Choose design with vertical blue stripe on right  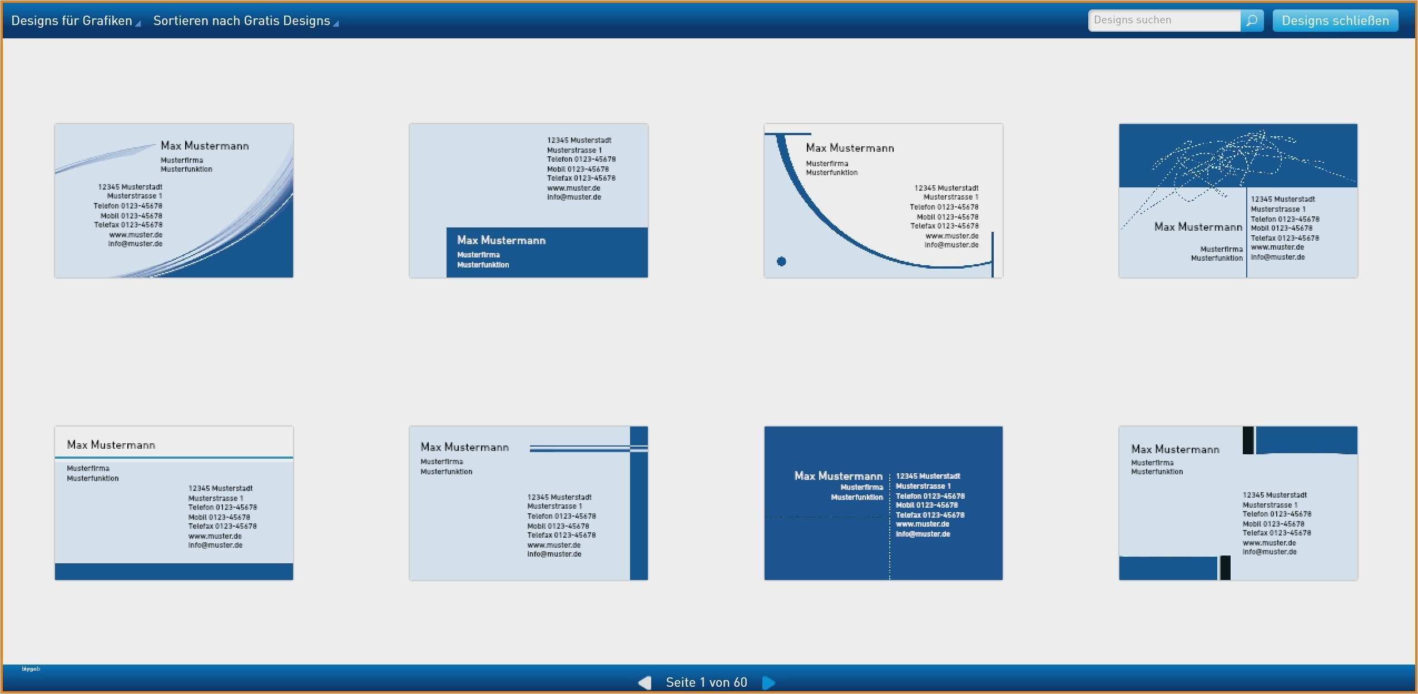coord(528,503)
